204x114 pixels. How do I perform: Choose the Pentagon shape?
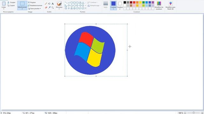point(71,5)
